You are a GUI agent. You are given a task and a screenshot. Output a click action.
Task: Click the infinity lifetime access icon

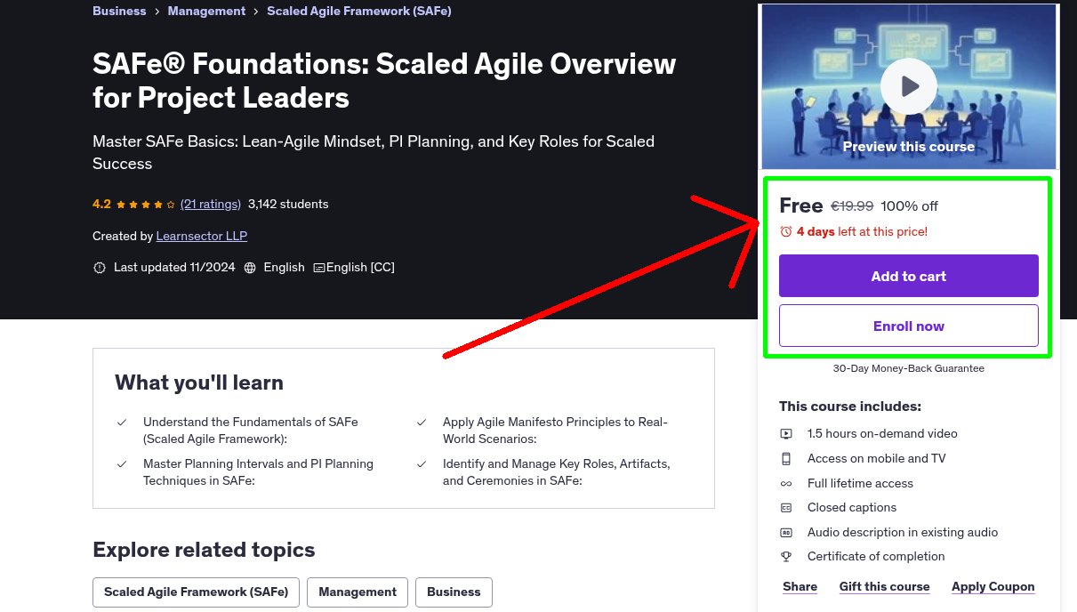coord(786,484)
